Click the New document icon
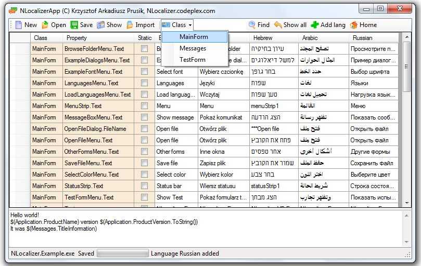This screenshot has width=421, height=266. (19, 25)
